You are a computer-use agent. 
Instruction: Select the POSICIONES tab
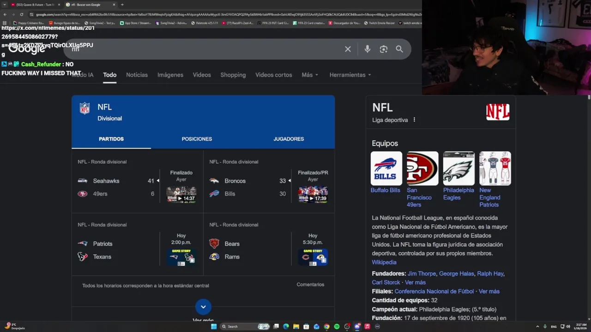pos(197,139)
